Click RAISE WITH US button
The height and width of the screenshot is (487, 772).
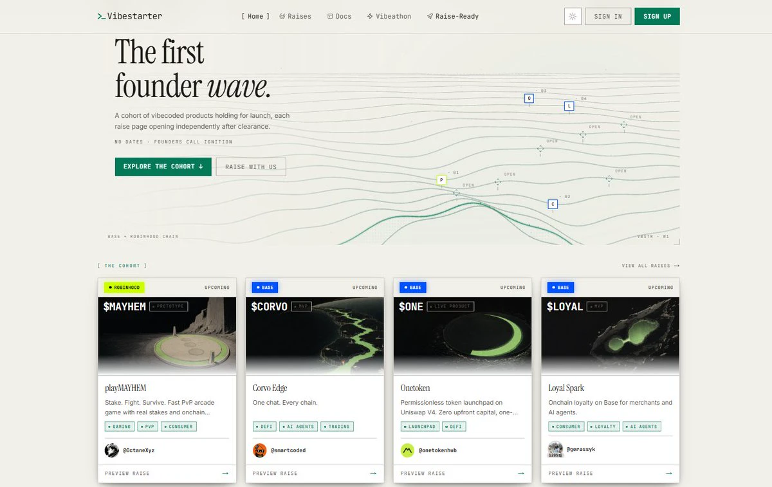click(251, 167)
